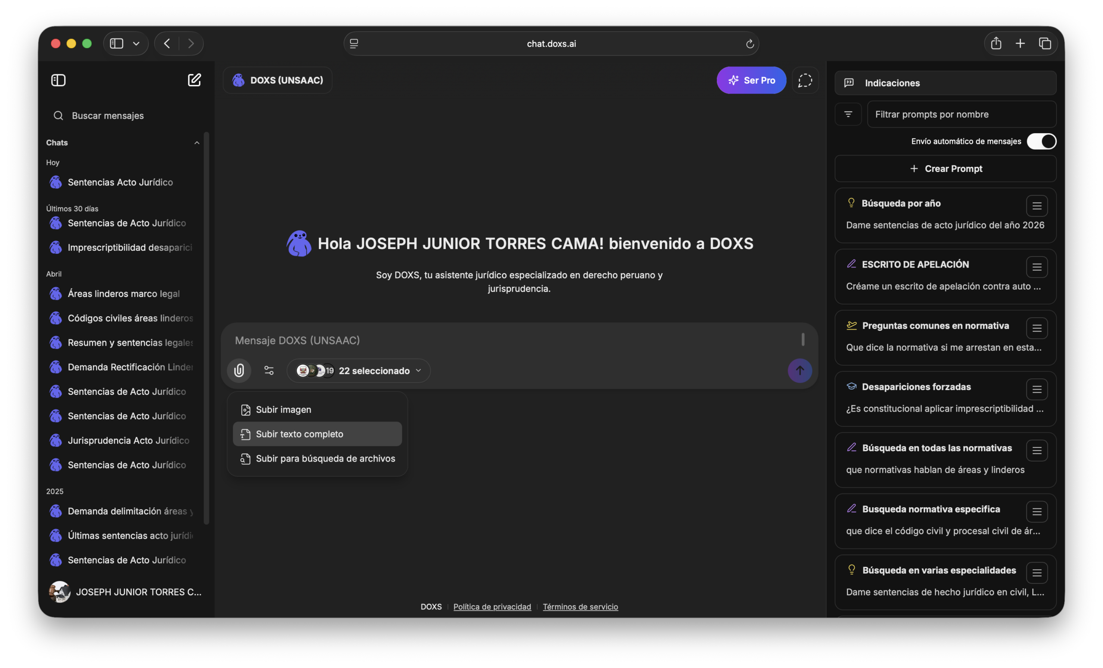Viewport: 1103px width, 668px height.
Task: Toggle Envío automático de mensajes switch
Action: pos(1041,141)
